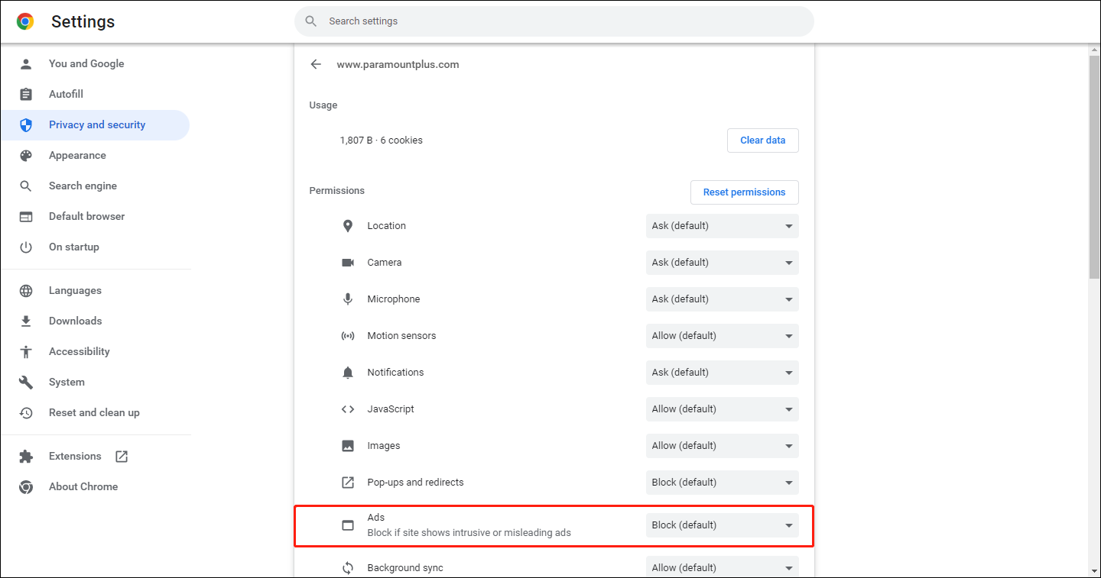Click the Images permission icon
Viewport: 1101px width, 578px height.
point(348,445)
